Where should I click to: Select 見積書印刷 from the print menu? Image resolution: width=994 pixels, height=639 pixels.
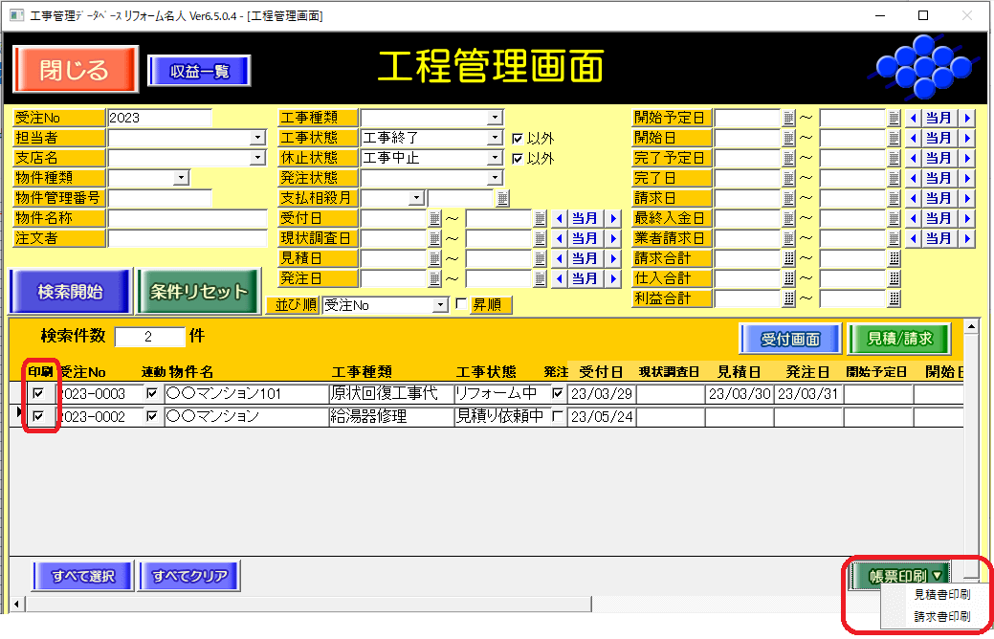pos(941,595)
